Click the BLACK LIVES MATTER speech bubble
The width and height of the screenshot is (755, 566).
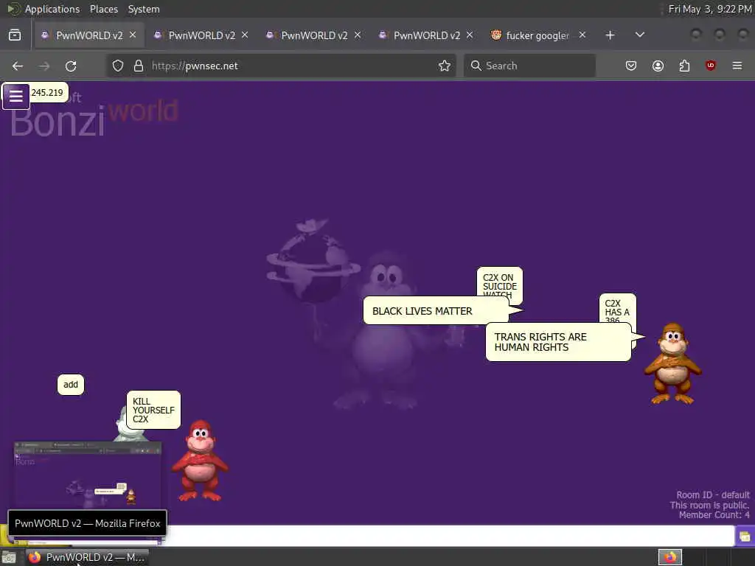click(436, 311)
